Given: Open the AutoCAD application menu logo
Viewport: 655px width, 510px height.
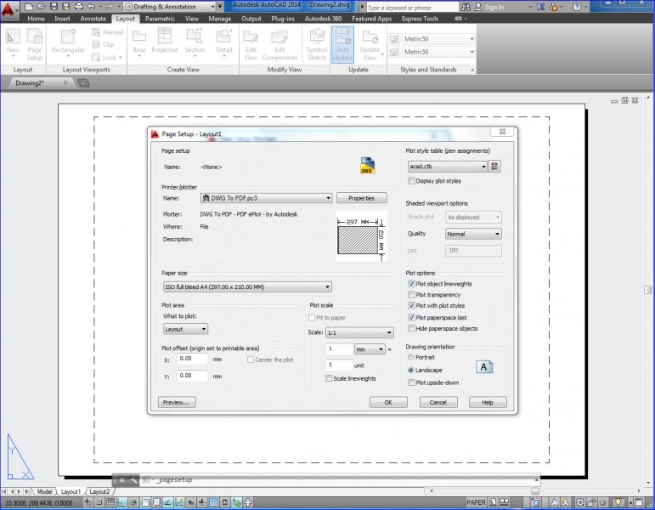Looking at the screenshot, I should tap(8, 8).
